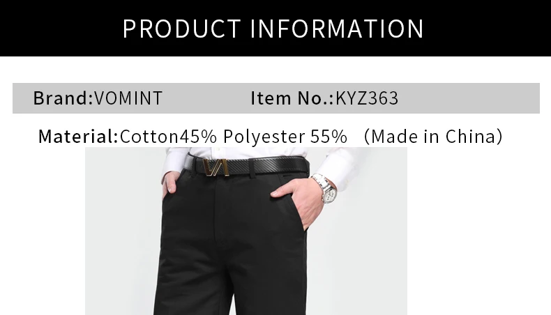Screen dimensions: 551x315
Task: Click the gold V-shaped belt buckle
Action: point(216,167)
